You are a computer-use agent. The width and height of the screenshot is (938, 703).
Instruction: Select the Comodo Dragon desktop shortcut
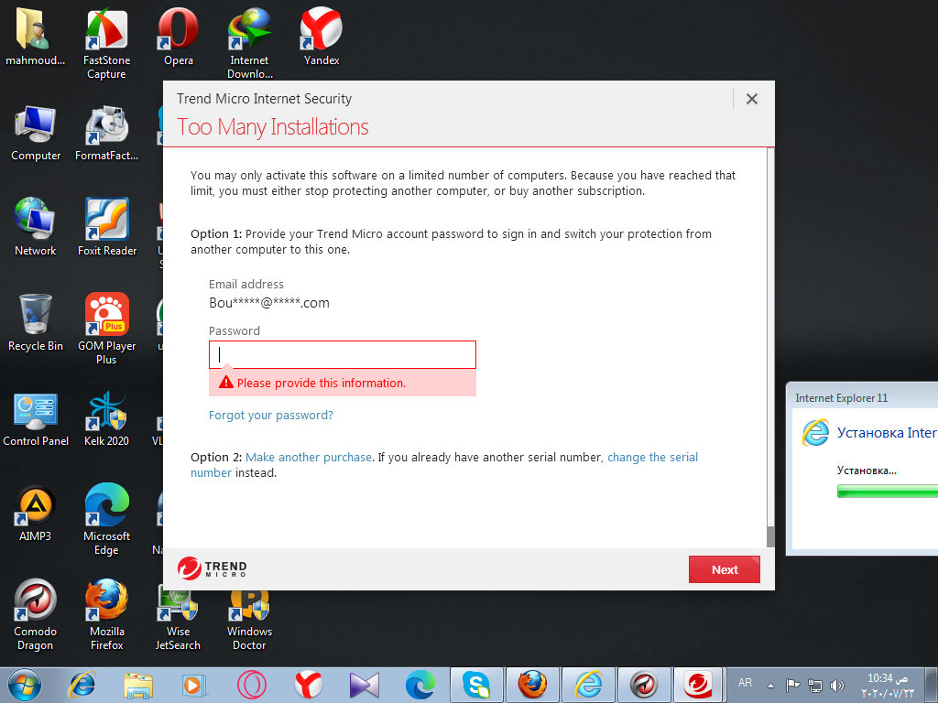[x=36, y=614]
